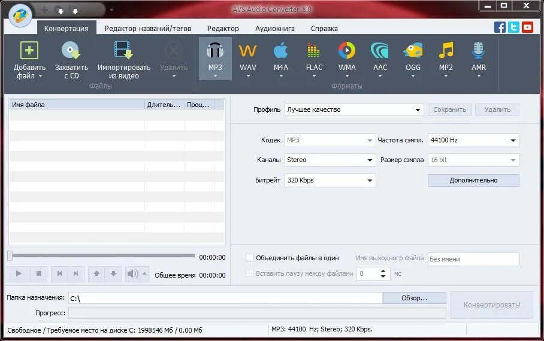Click the free disk space status text

pyautogui.click(x=104, y=330)
